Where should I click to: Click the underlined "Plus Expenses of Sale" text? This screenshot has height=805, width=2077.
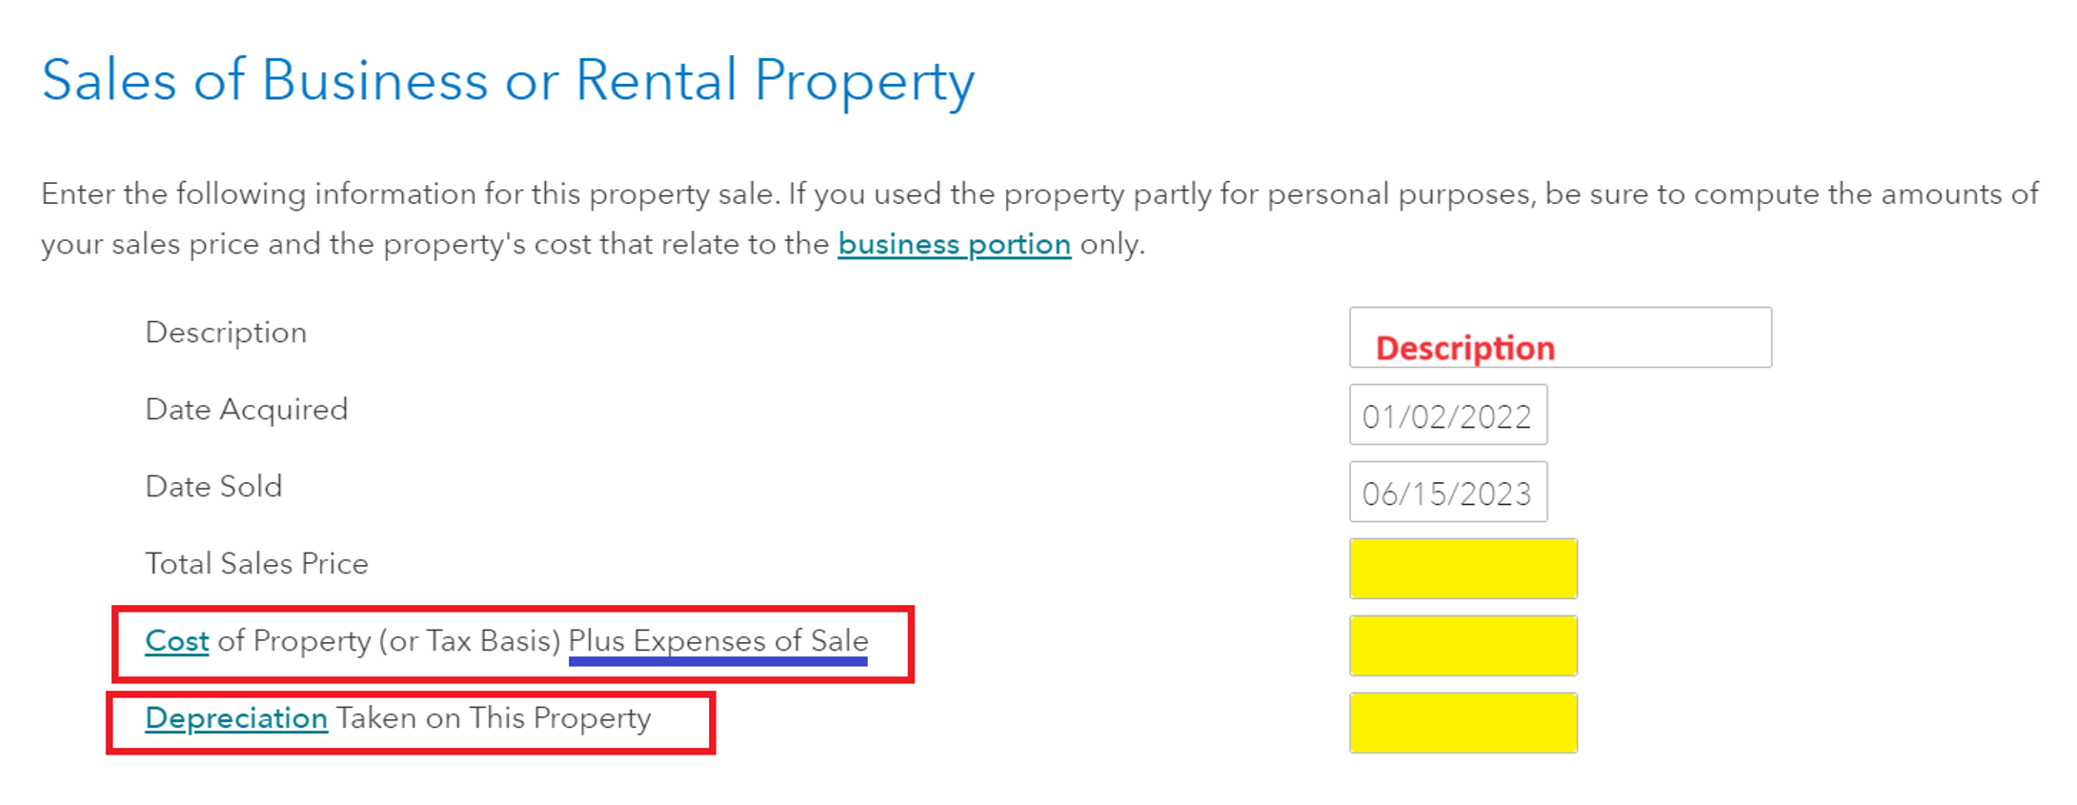coord(718,641)
